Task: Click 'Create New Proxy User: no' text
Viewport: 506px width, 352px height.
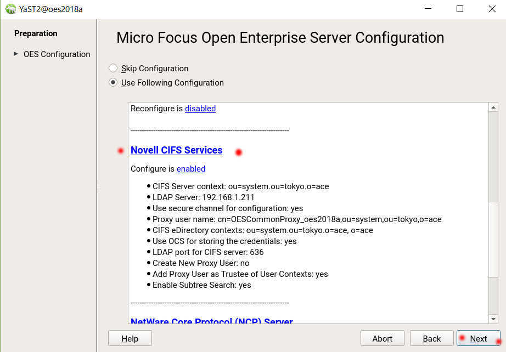Action: (x=201, y=263)
